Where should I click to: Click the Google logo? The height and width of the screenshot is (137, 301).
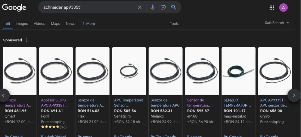pyautogui.click(x=14, y=7)
